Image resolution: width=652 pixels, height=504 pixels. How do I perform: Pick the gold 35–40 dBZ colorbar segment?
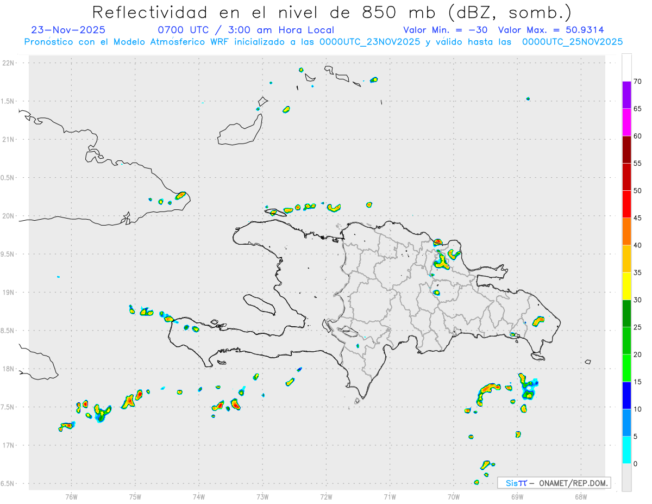[626, 259]
